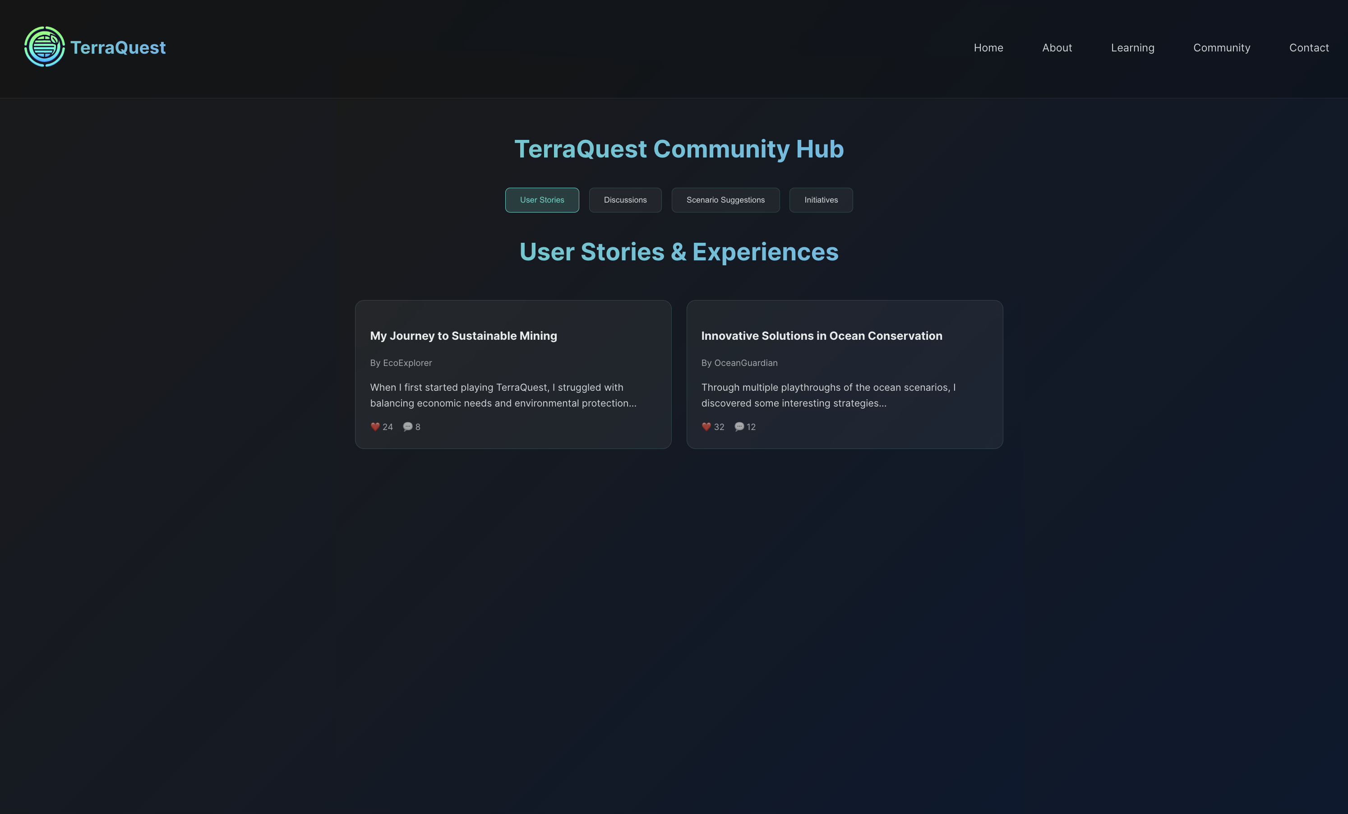The height and width of the screenshot is (814, 1348).
Task: Open the About nav link
Action: pos(1057,48)
